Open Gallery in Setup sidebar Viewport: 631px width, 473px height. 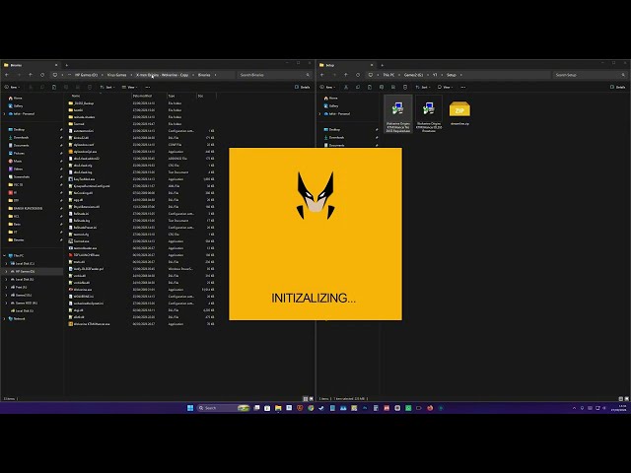tap(331, 105)
